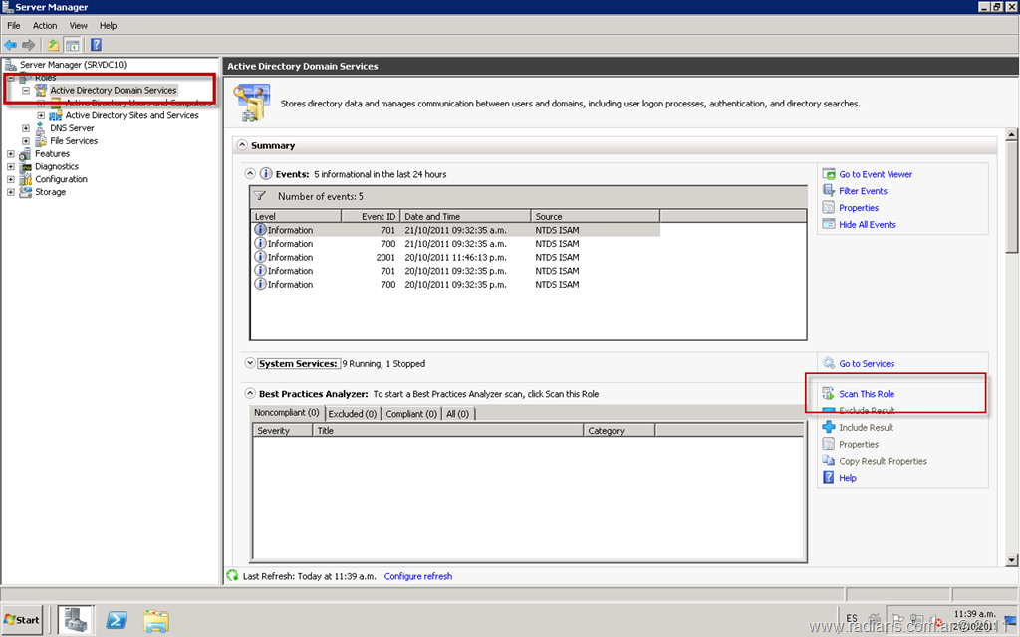Open the Action menu
1020x637 pixels.
(45, 25)
